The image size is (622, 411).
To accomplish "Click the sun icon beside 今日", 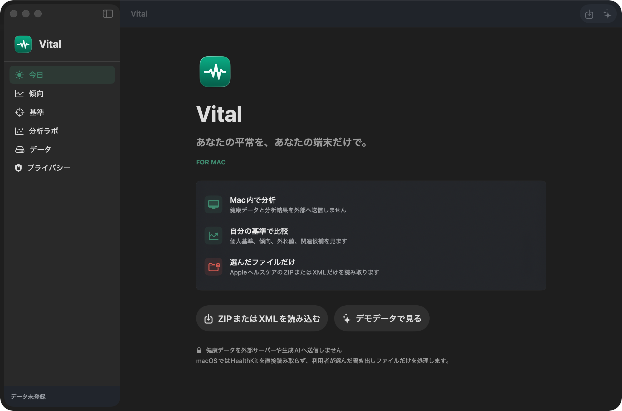I will click(19, 75).
